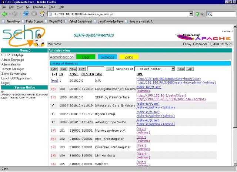This screenshot has height=172, width=237.
Task: Open the Edit menu
Action: point(11,7)
